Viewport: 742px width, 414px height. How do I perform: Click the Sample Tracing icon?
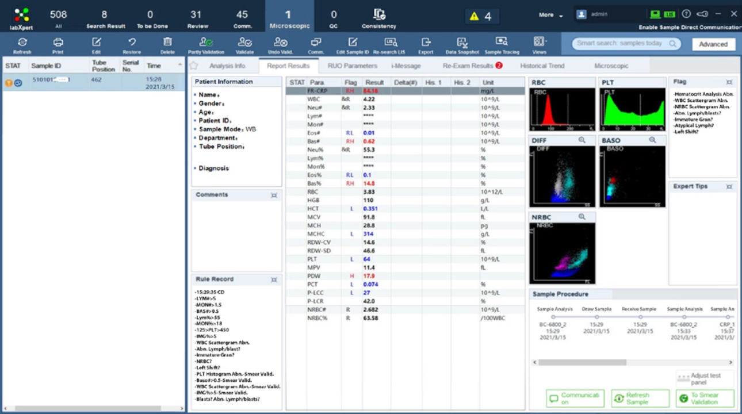click(x=502, y=42)
